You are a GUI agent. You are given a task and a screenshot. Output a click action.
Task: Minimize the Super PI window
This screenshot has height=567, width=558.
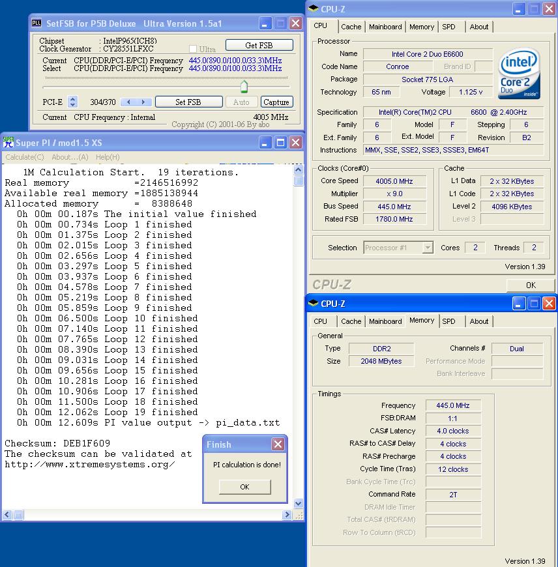(x=265, y=143)
